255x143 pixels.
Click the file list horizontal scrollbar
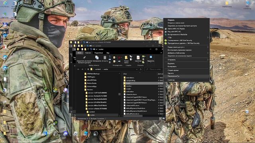pyautogui.click(x=133, y=116)
